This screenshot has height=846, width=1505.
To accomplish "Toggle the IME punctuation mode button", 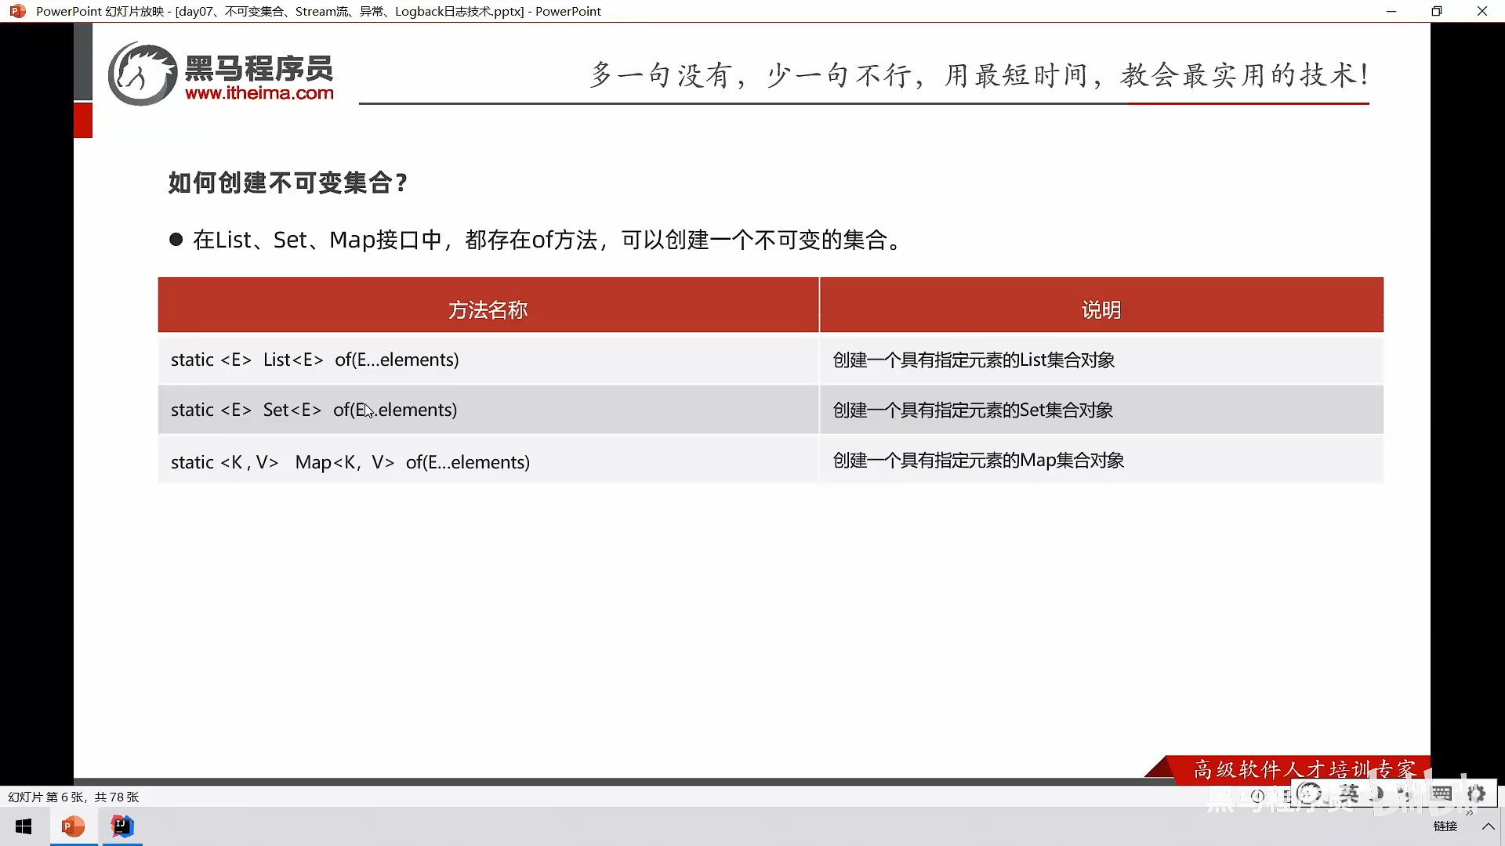I will (x=1405, y=794).
